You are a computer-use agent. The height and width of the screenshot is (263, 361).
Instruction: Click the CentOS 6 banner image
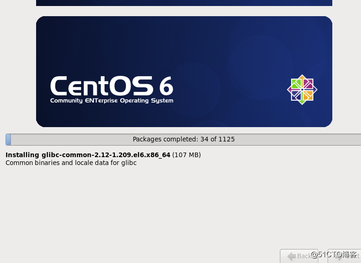184,72
